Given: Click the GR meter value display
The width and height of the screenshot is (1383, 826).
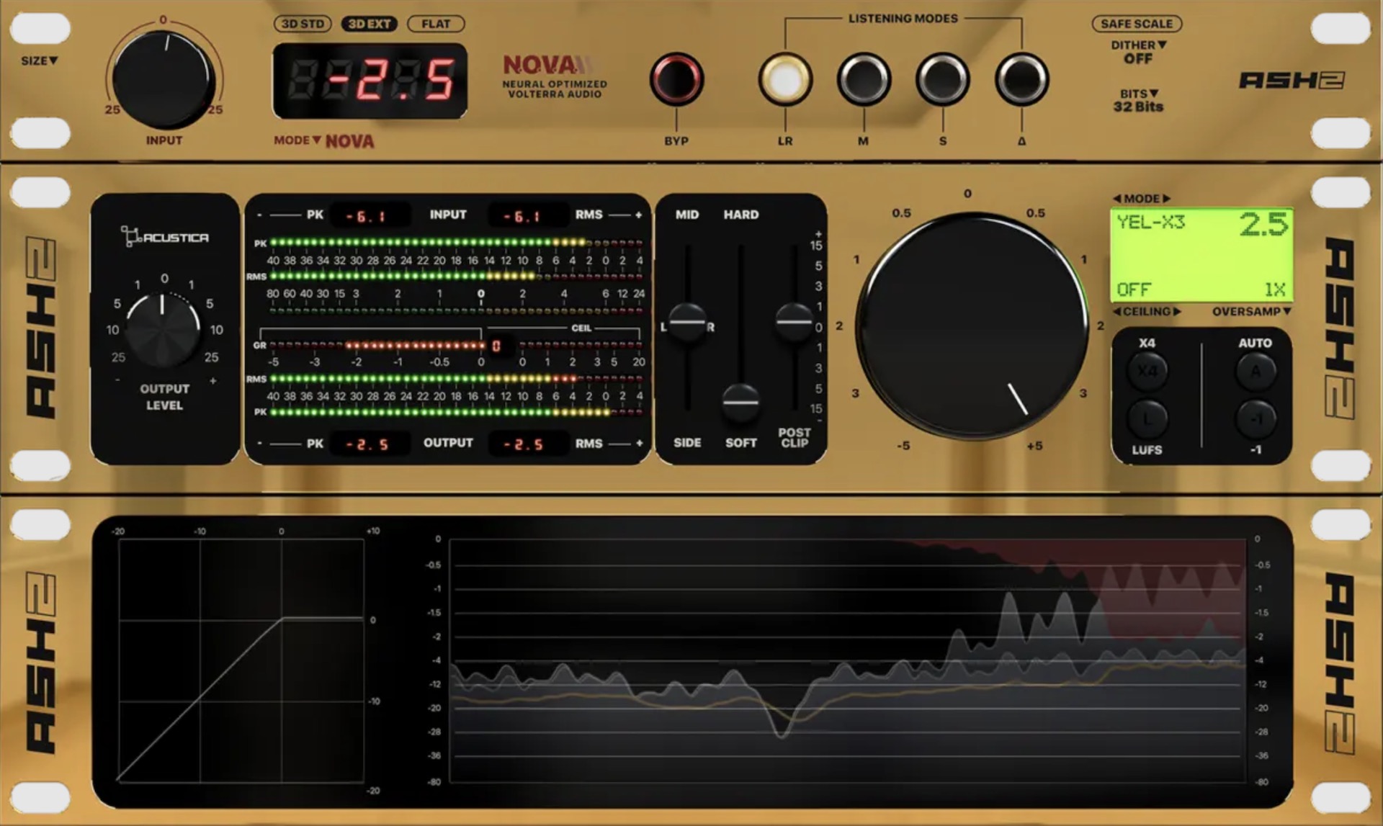Looking at the screenshot, I should (x=496, y=346).
